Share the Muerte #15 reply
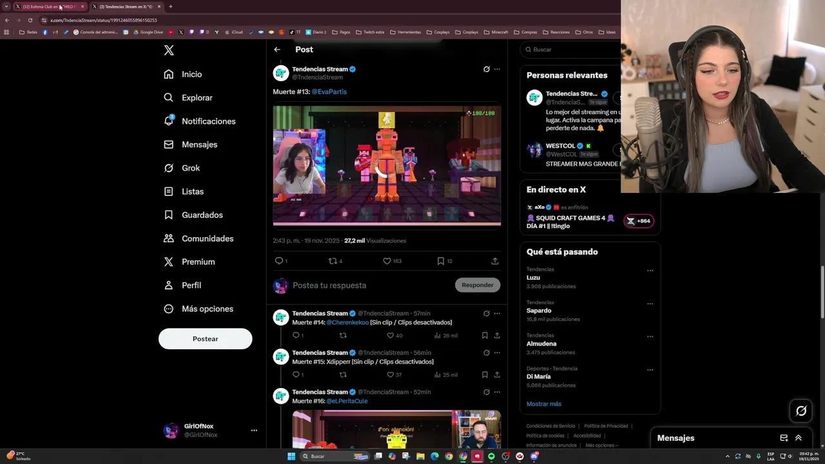This screenshot has width=825, height=464. pyautogui.click(x=497, y=374)
